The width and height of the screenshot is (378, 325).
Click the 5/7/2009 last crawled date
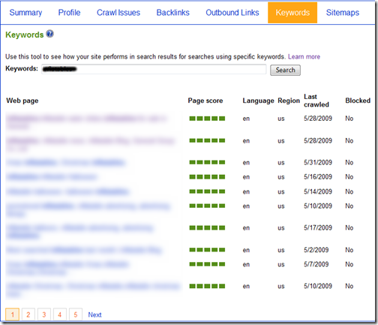[316, 264]
